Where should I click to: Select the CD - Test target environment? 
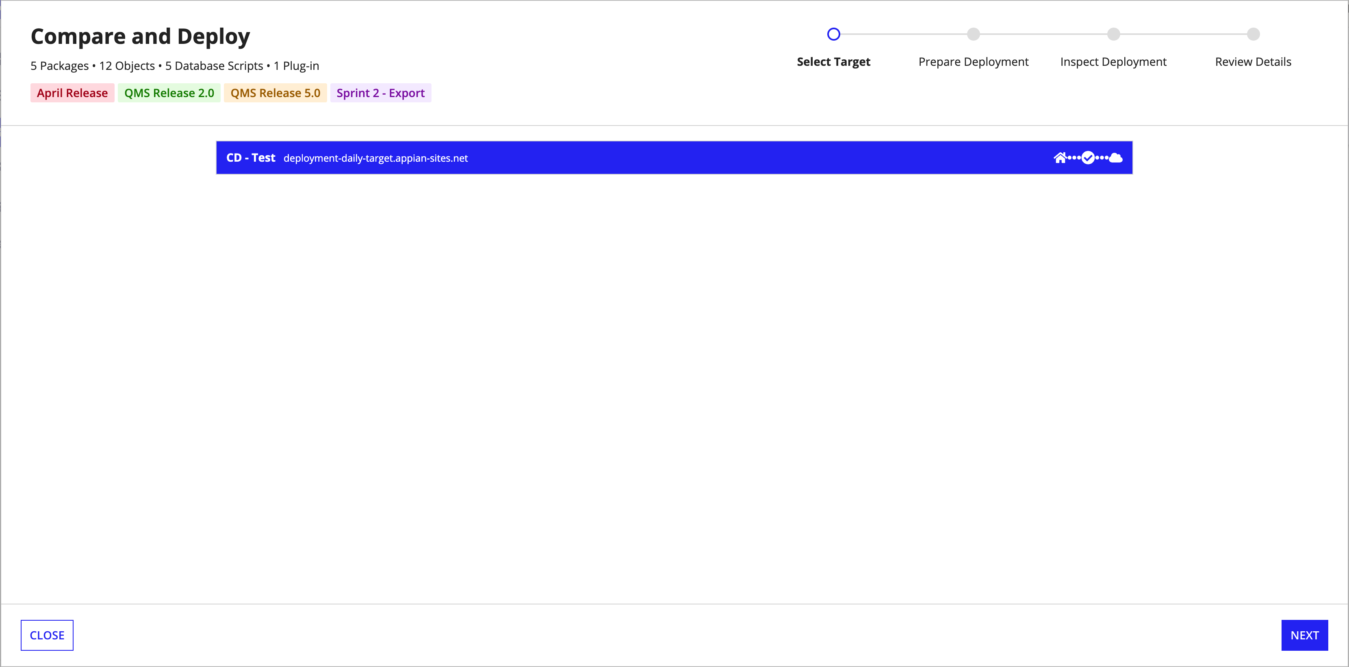[674, 158]
